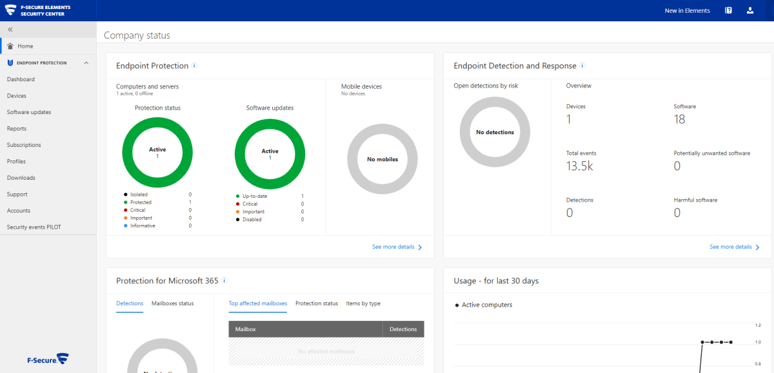Click the Detections column header in table
774x373 pixels.
coord(403,329)
